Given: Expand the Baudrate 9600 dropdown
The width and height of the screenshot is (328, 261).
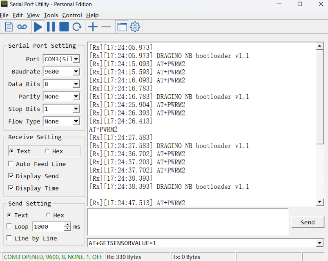Looking at the screenshot, I should 76,72.
